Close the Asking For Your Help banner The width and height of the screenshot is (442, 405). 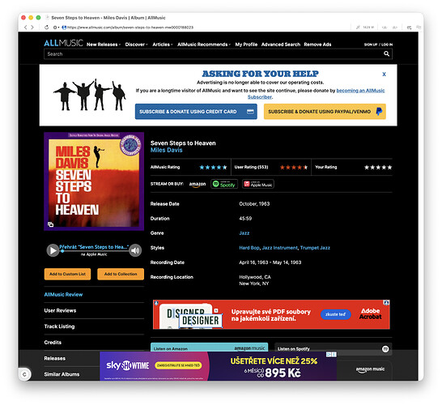point(384,75)
